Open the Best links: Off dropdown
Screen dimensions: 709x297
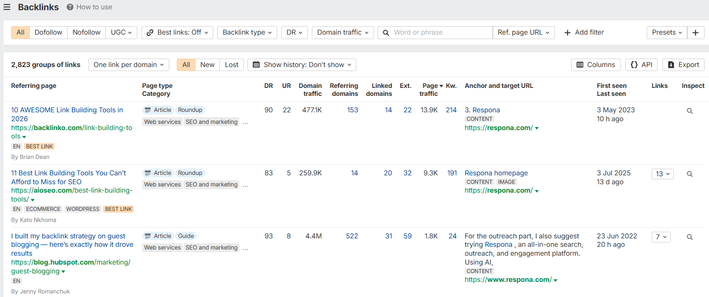coord(177,32)
